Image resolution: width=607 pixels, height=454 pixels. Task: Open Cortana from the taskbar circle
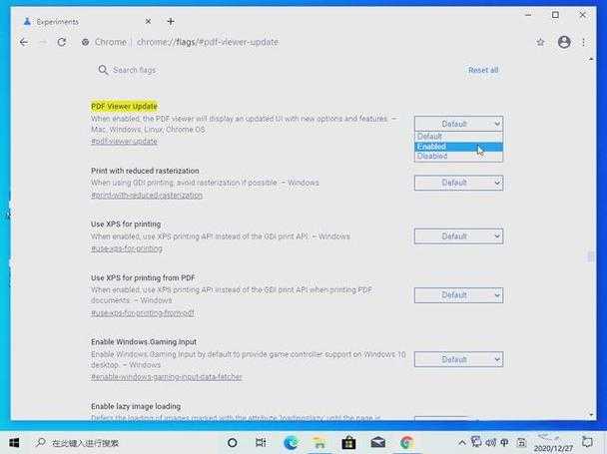[x=233, y=443]
